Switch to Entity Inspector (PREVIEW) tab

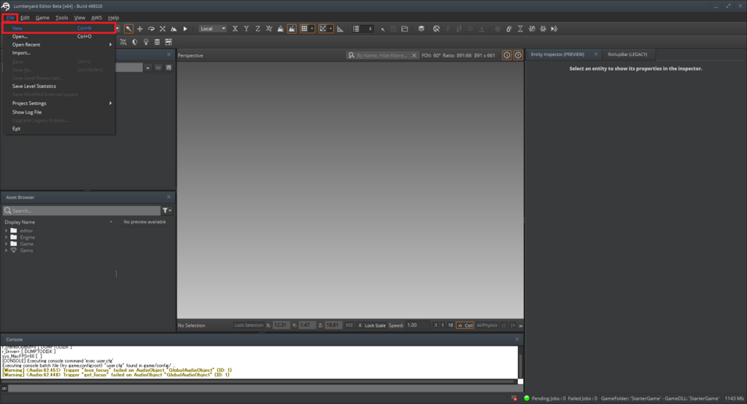(x=557, y=54)
